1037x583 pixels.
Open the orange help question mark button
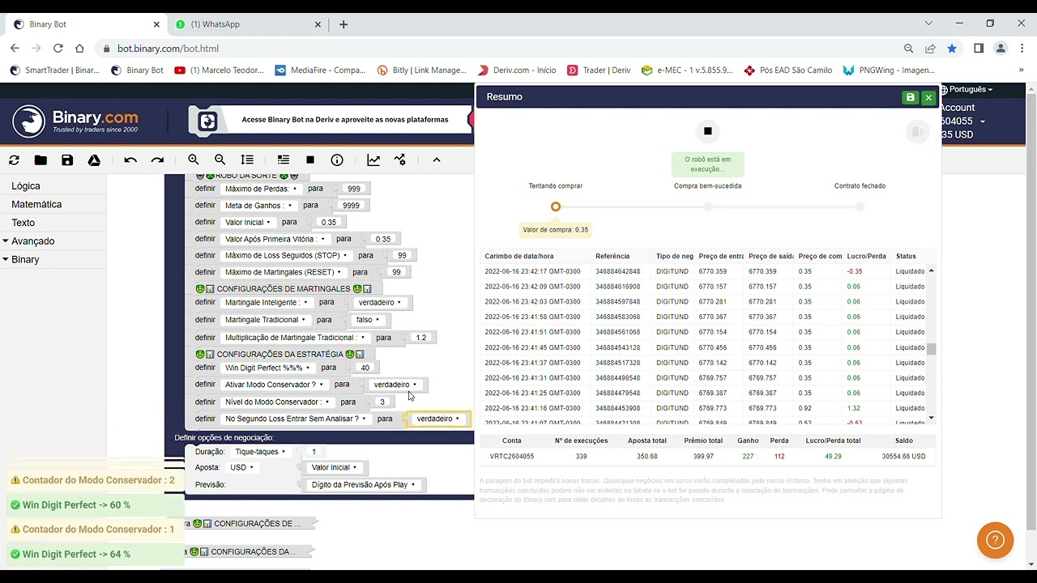tap(995, 540)
